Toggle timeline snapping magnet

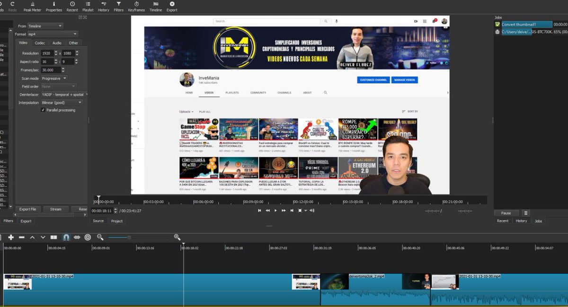pyautogui.click(x=66, y=237)
